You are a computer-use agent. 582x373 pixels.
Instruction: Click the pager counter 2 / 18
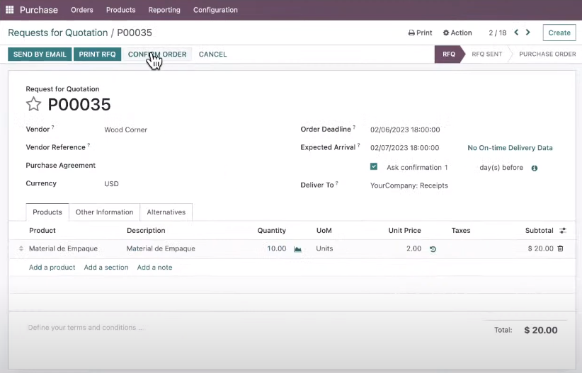[x=497, y=33]
